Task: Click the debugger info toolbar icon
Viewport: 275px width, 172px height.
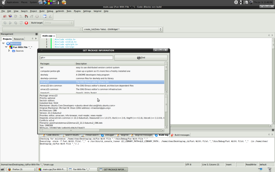Action: coord(50,16)
